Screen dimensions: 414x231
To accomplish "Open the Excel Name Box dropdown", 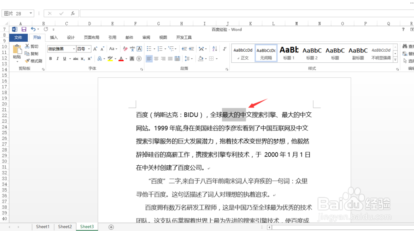I will (x=31, y=14).
